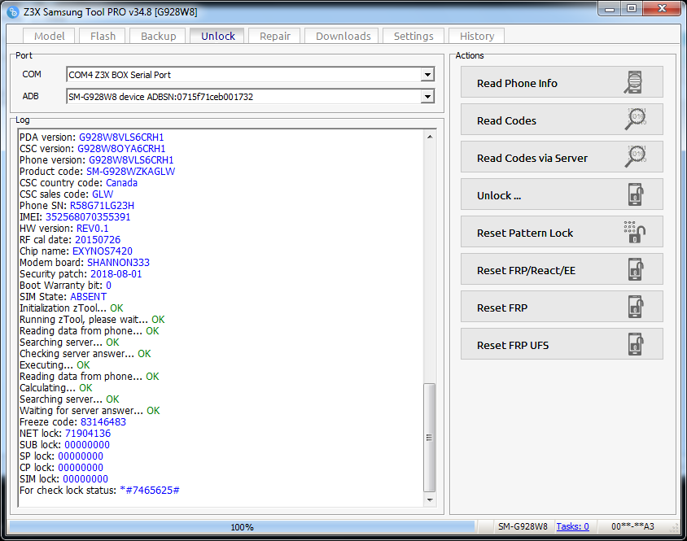Switch to the Model tab
Viewport: 687px width, 541px height.
[x=49, y=36]
